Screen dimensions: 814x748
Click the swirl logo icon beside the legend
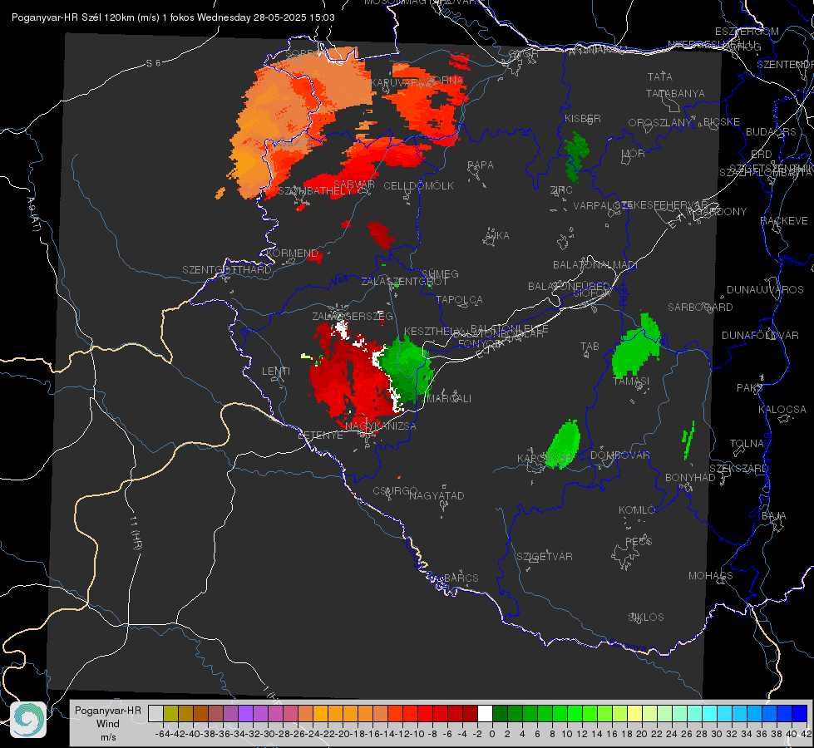pos(28,720)
